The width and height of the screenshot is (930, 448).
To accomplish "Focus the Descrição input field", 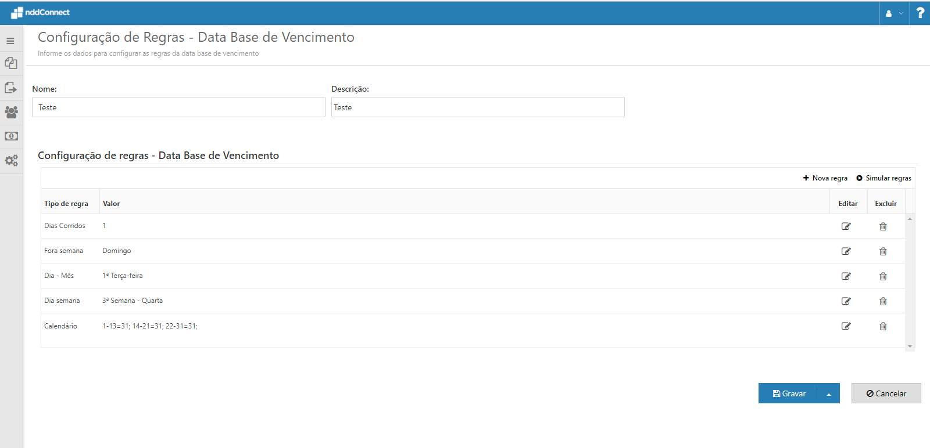I will click(x=478, y=107).
